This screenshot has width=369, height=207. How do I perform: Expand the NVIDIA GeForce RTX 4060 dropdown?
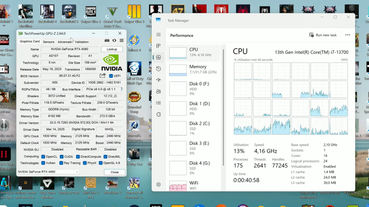click(48, 172)
